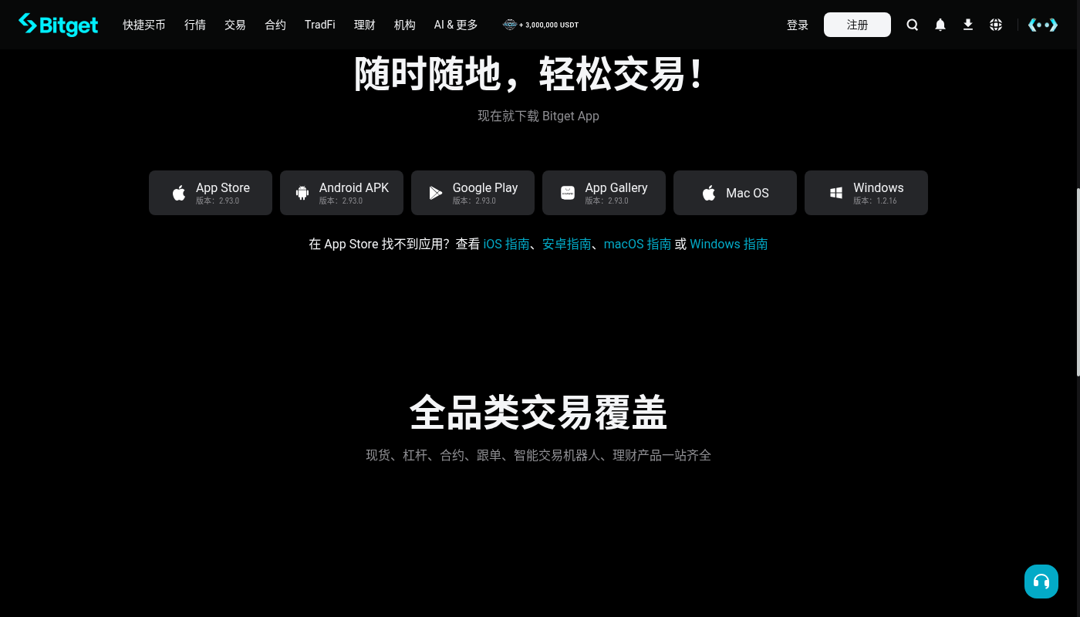Open customer support headset chat
1080x617 pixels.
[1041, 582]
